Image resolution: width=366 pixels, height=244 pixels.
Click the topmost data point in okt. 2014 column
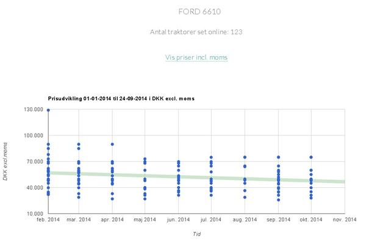click(x=311, y=157)
